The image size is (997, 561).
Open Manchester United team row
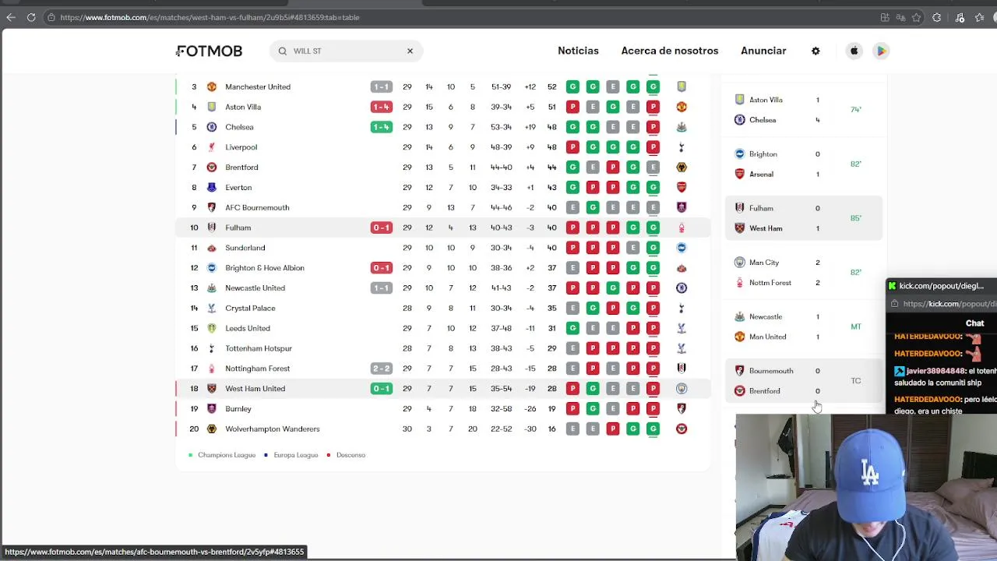point(443,86)
